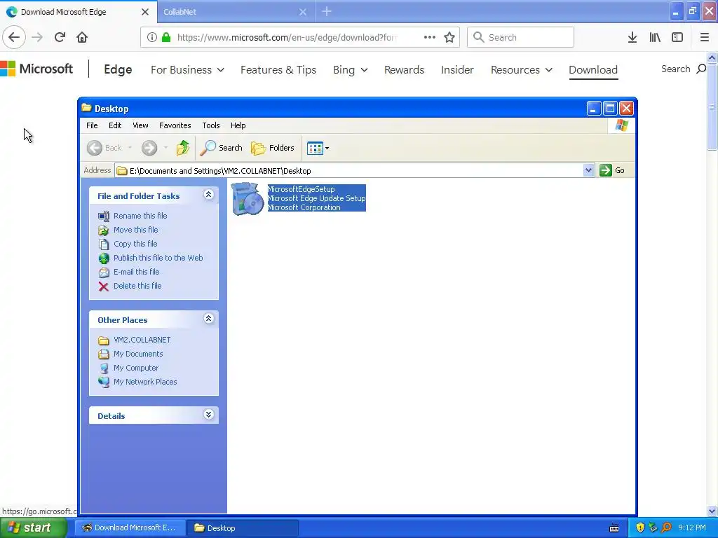The height and width of the screenshot is (538, 718).
Task: Click Delete this file task
Action: tap(137, 286)
